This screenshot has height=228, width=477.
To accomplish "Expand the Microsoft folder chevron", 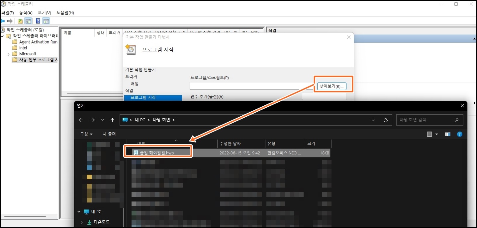I will pos(8,54).
